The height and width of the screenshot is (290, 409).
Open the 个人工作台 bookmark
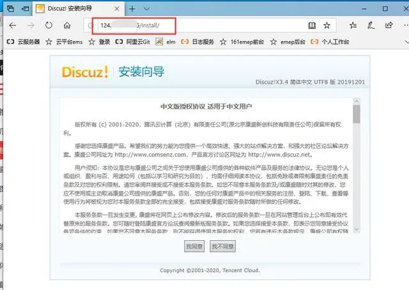click(330, 42)
